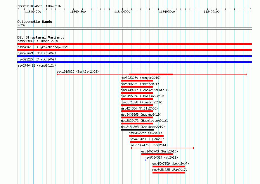
Task: Click the nsv3933030 (Wenger2019) label
Action: click(141, 78)
